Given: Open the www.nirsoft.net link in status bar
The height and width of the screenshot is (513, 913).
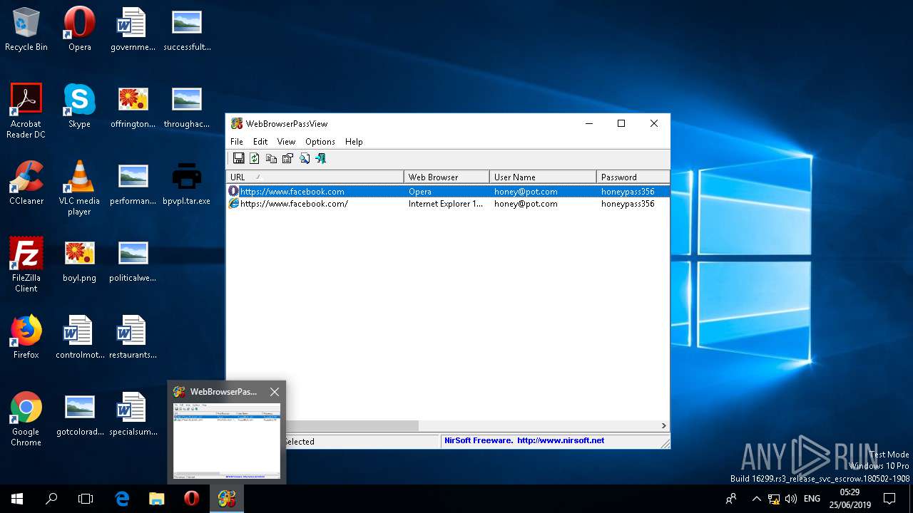Looking at the screenshot, I should coord(561,440).
